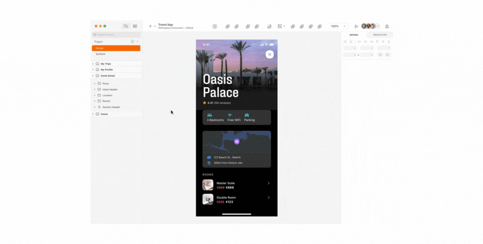Click the Forward toolbar icon
The image size is (483, 244).
[x=227, y=26]
